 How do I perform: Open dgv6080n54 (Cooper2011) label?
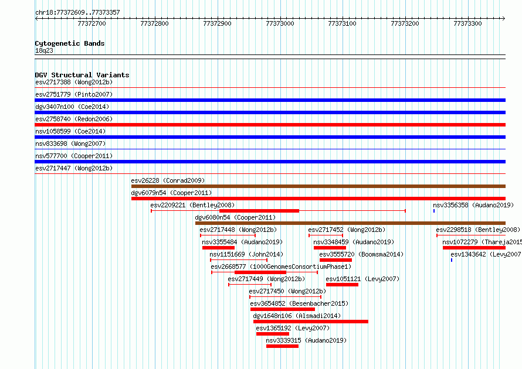[x=235, y=217]
